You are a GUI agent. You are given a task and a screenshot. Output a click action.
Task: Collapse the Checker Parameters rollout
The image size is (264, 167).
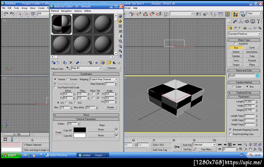86,119
